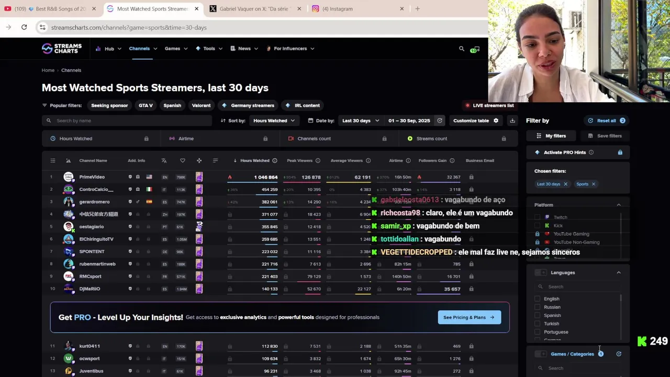Click the user account avatar icon
Image resolution: width=670 pixels, height=377 pixels.
pos(474,49)
